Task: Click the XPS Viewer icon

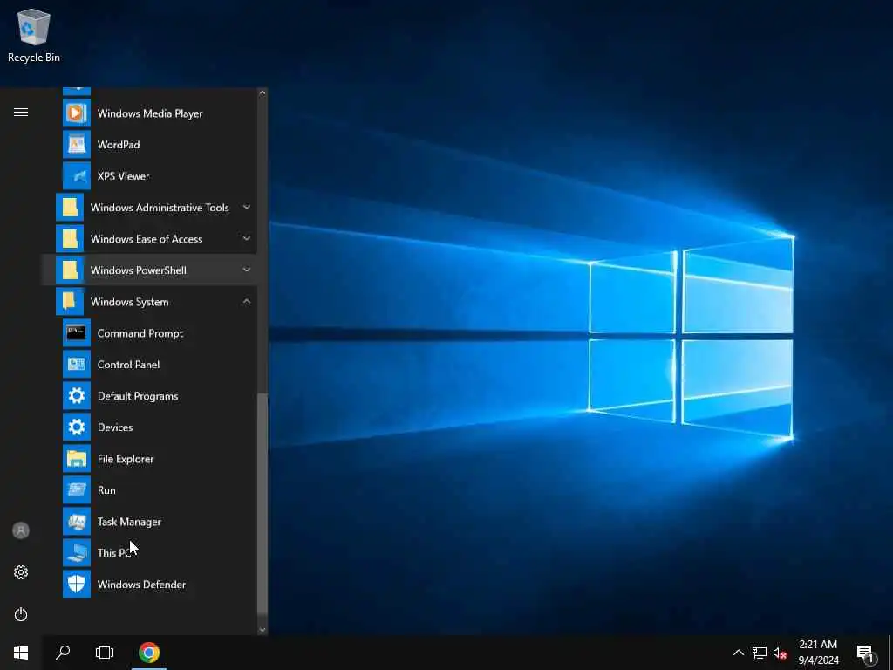Action: pyautogui.click(x=77, y=175)
